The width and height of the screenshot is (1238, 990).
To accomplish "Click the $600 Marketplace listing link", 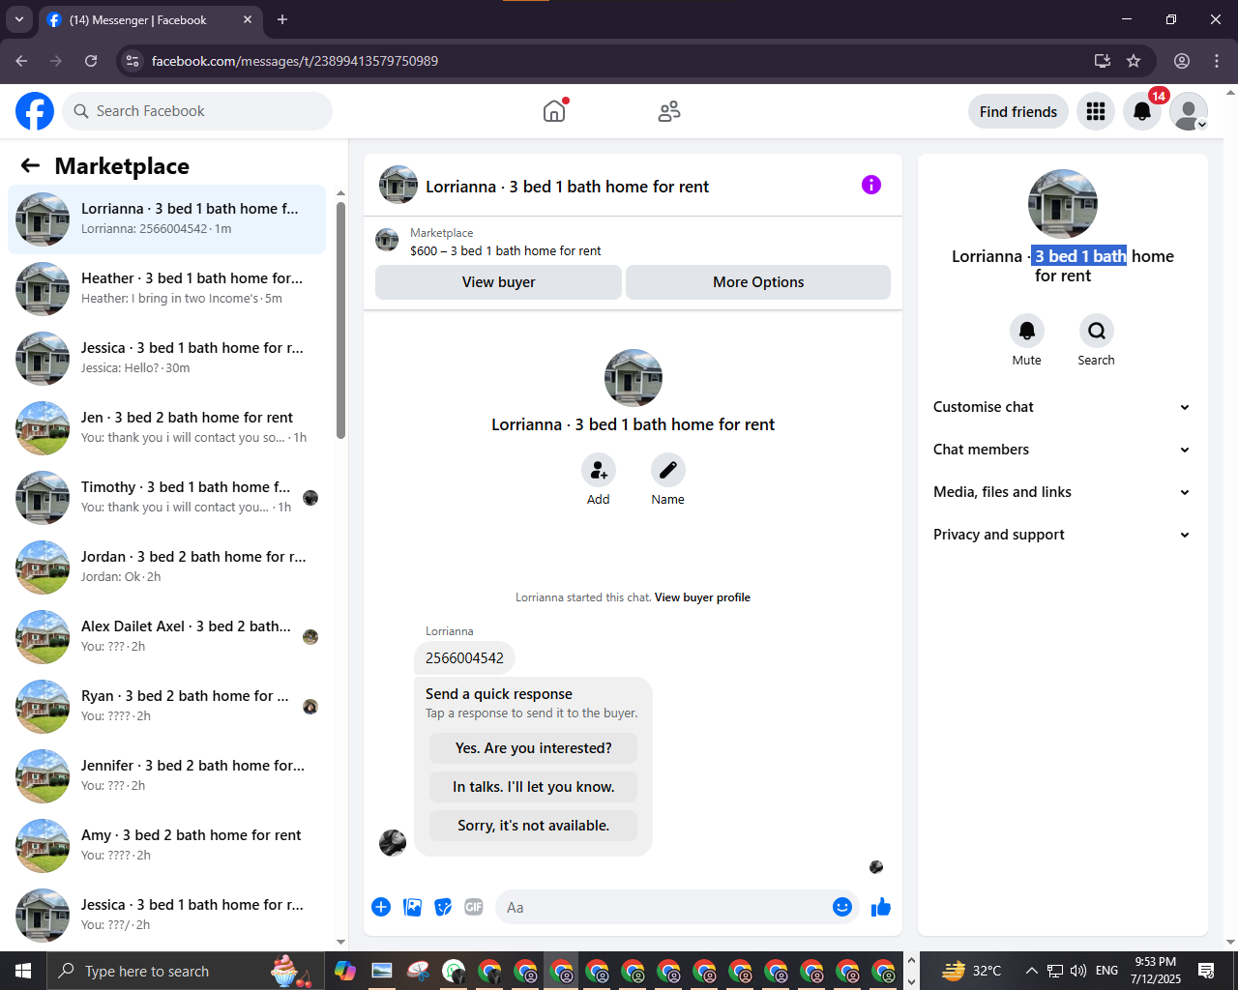I will 505,250.
